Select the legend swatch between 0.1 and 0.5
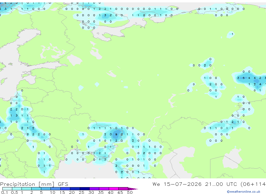266x194 pixels. [x=7, y=189]
